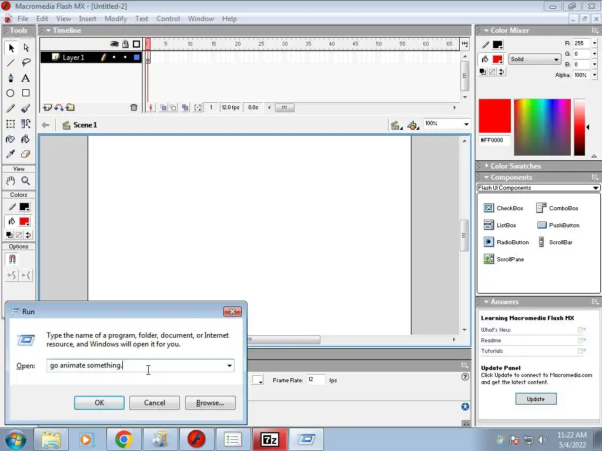Select the Text tool
Screen dimensions: 602x451
26,78
